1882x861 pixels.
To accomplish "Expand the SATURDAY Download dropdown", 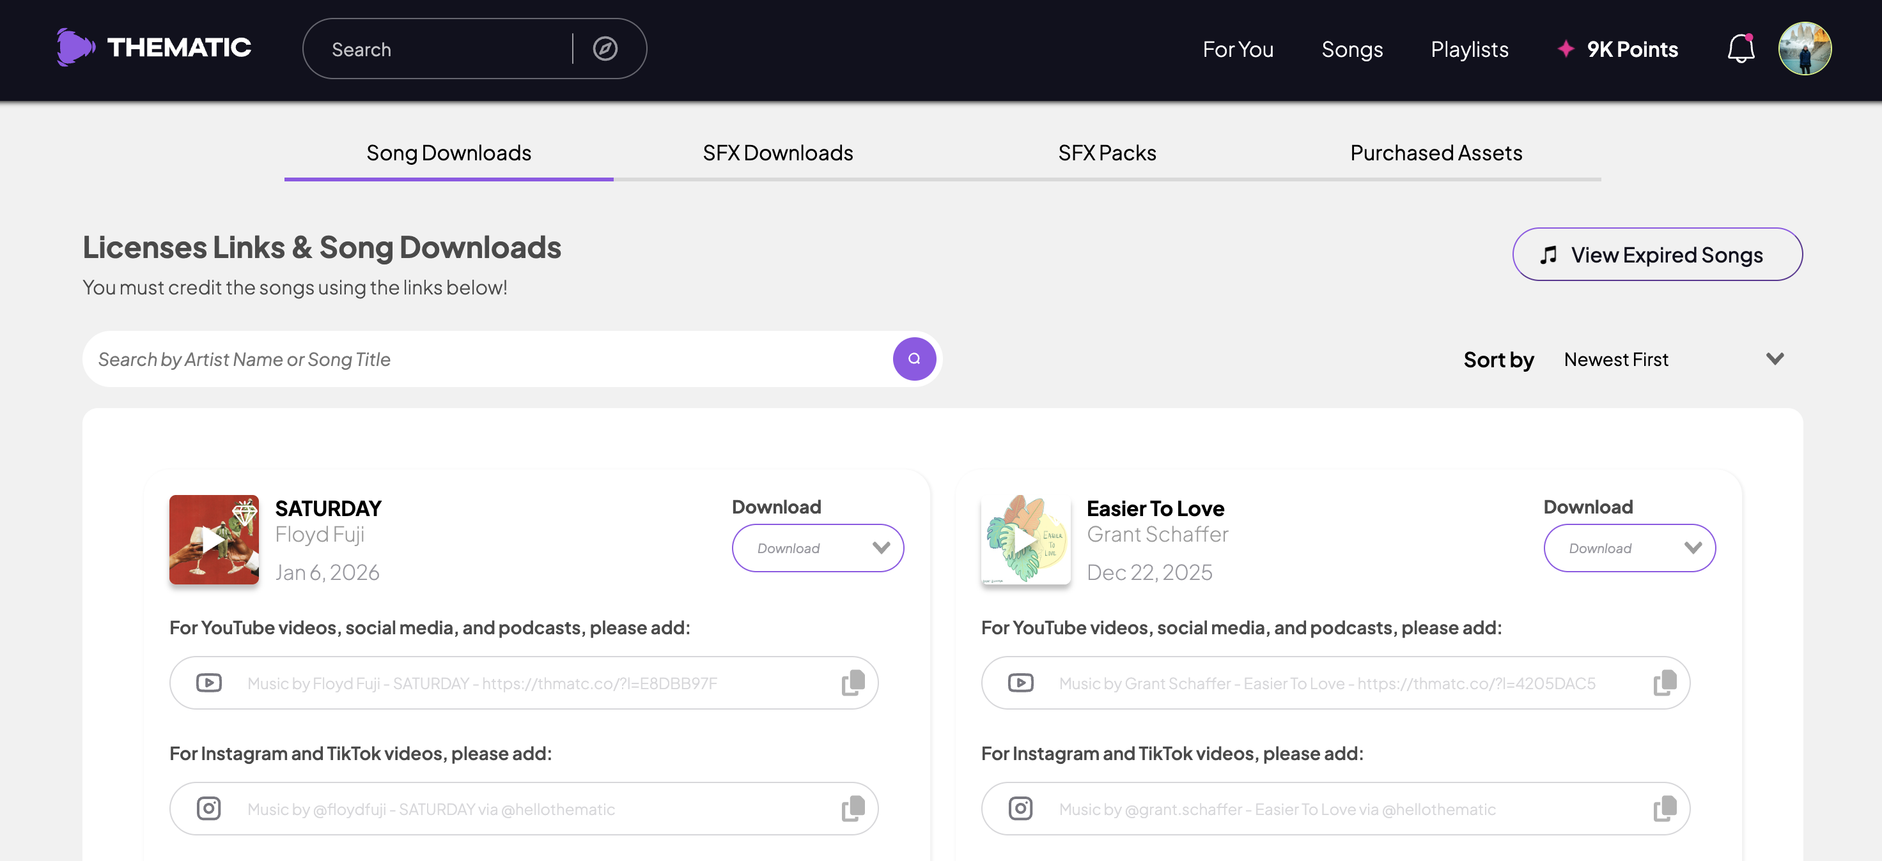I will [x=818, y=548].
